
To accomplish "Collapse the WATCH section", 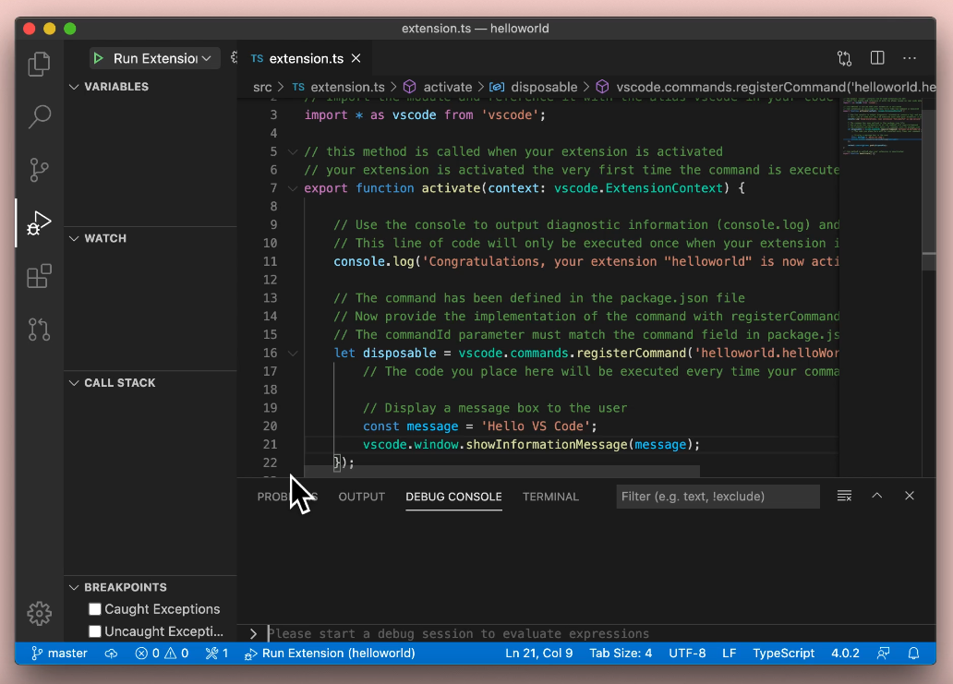I will pos(74,238).
